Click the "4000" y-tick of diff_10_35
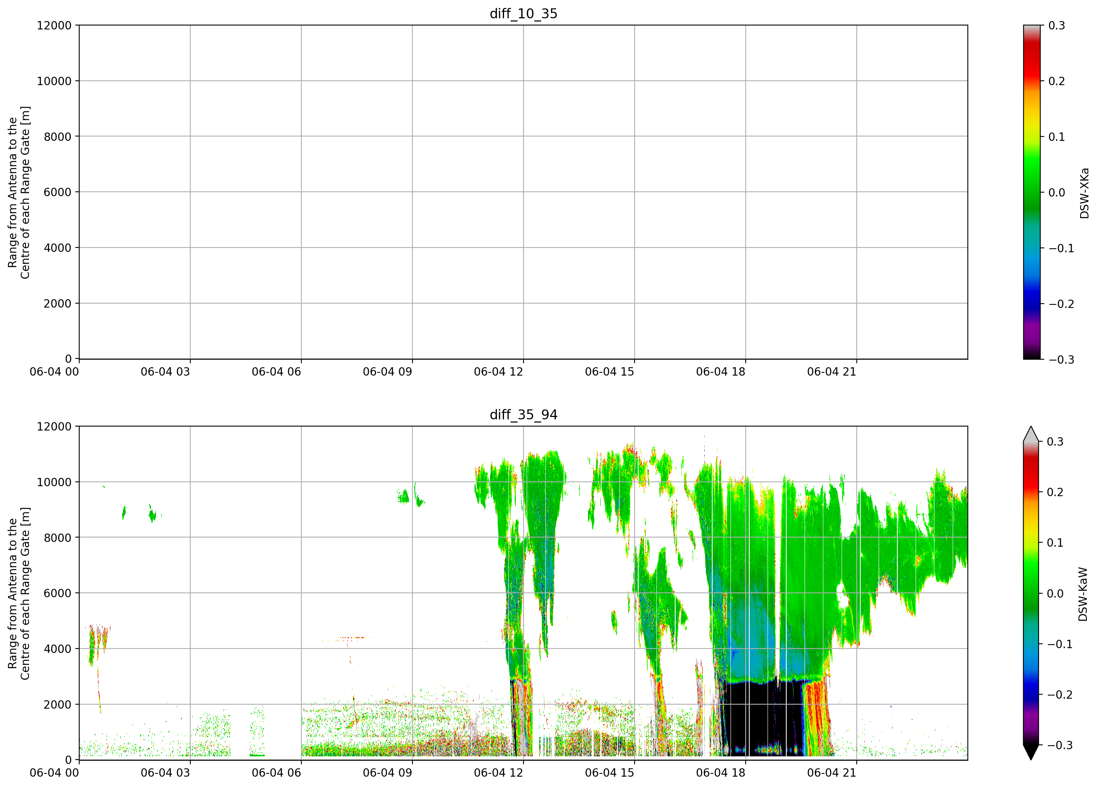This screenshot has width=1098, height=787. pos(58,247)
